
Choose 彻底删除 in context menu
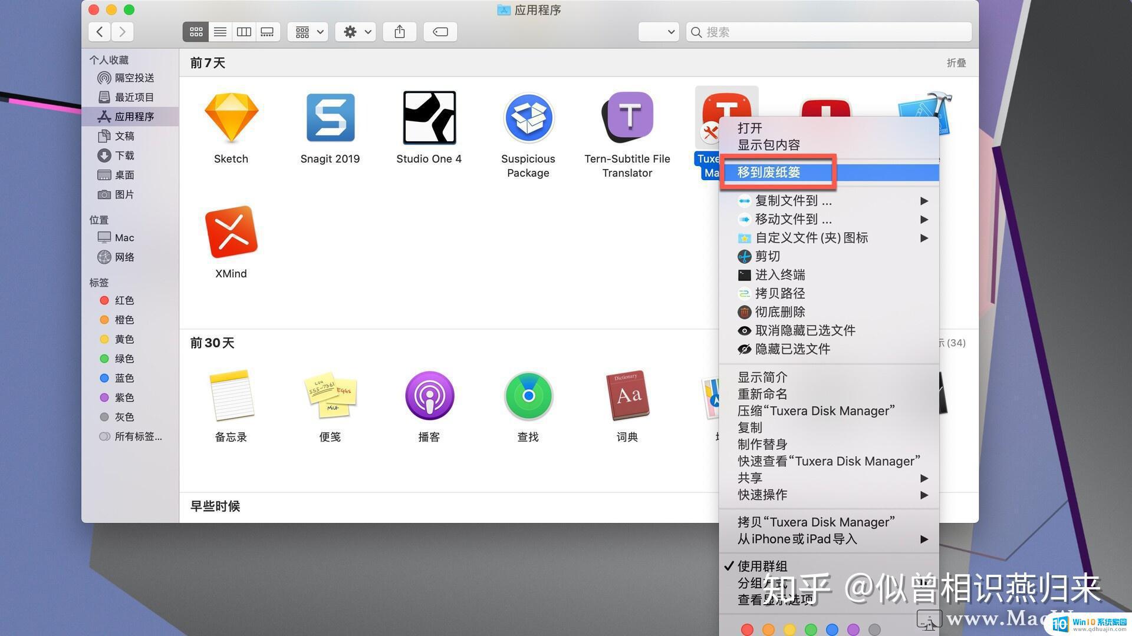click(x=829, y=312)
